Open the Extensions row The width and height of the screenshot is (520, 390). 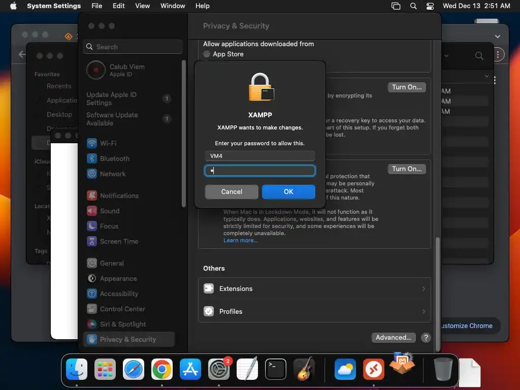click(314, 288)
